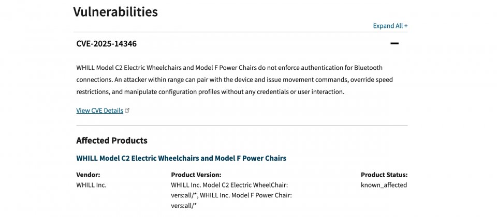Click the divider line above Affected Products

(242, 126)
